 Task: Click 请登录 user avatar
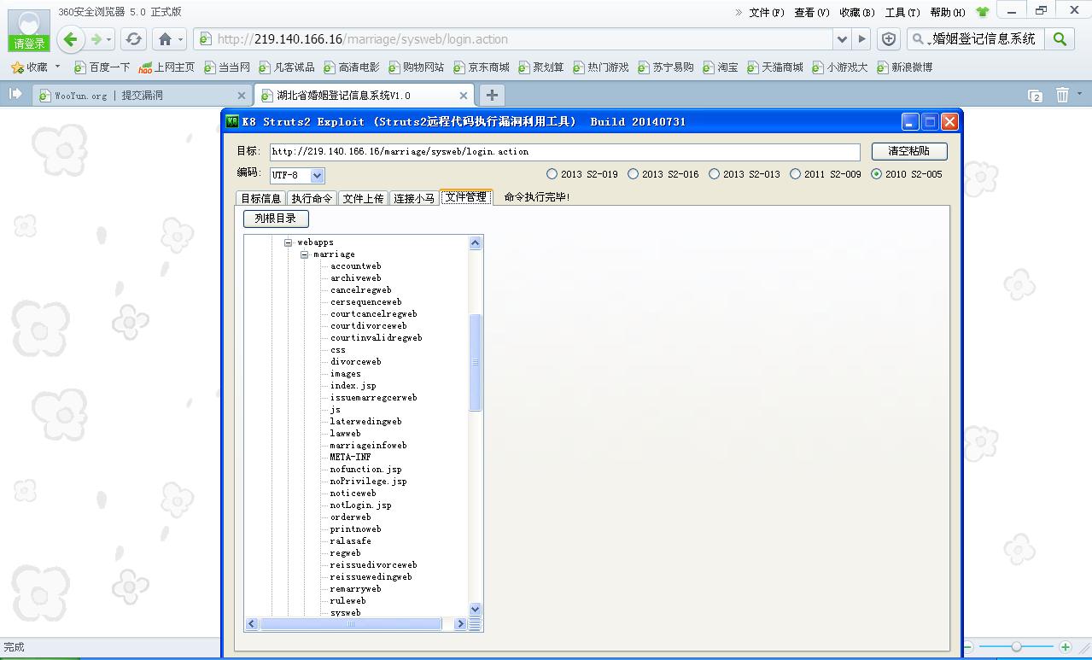pyautogui.click(x=29, y=32)
